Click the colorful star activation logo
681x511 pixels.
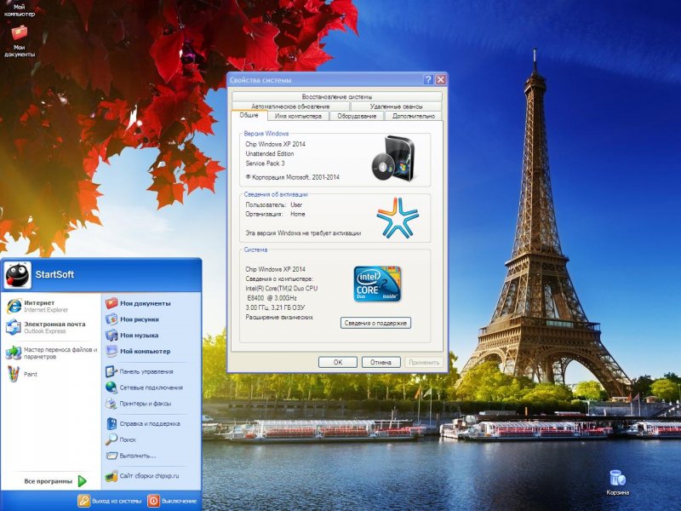(x=398, y=218)
